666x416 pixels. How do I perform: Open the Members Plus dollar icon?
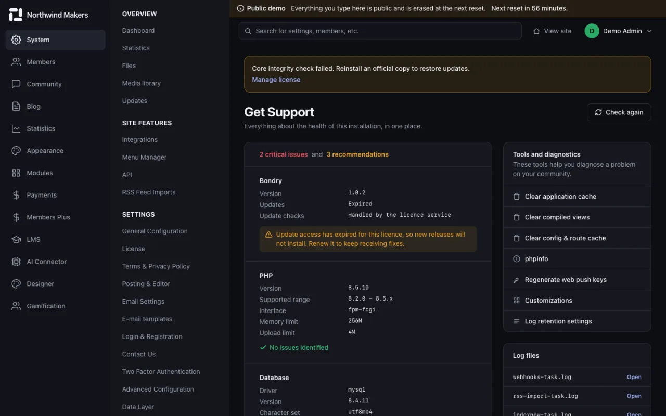tap(16, 217)
